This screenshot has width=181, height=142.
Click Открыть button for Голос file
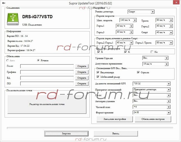81,66
